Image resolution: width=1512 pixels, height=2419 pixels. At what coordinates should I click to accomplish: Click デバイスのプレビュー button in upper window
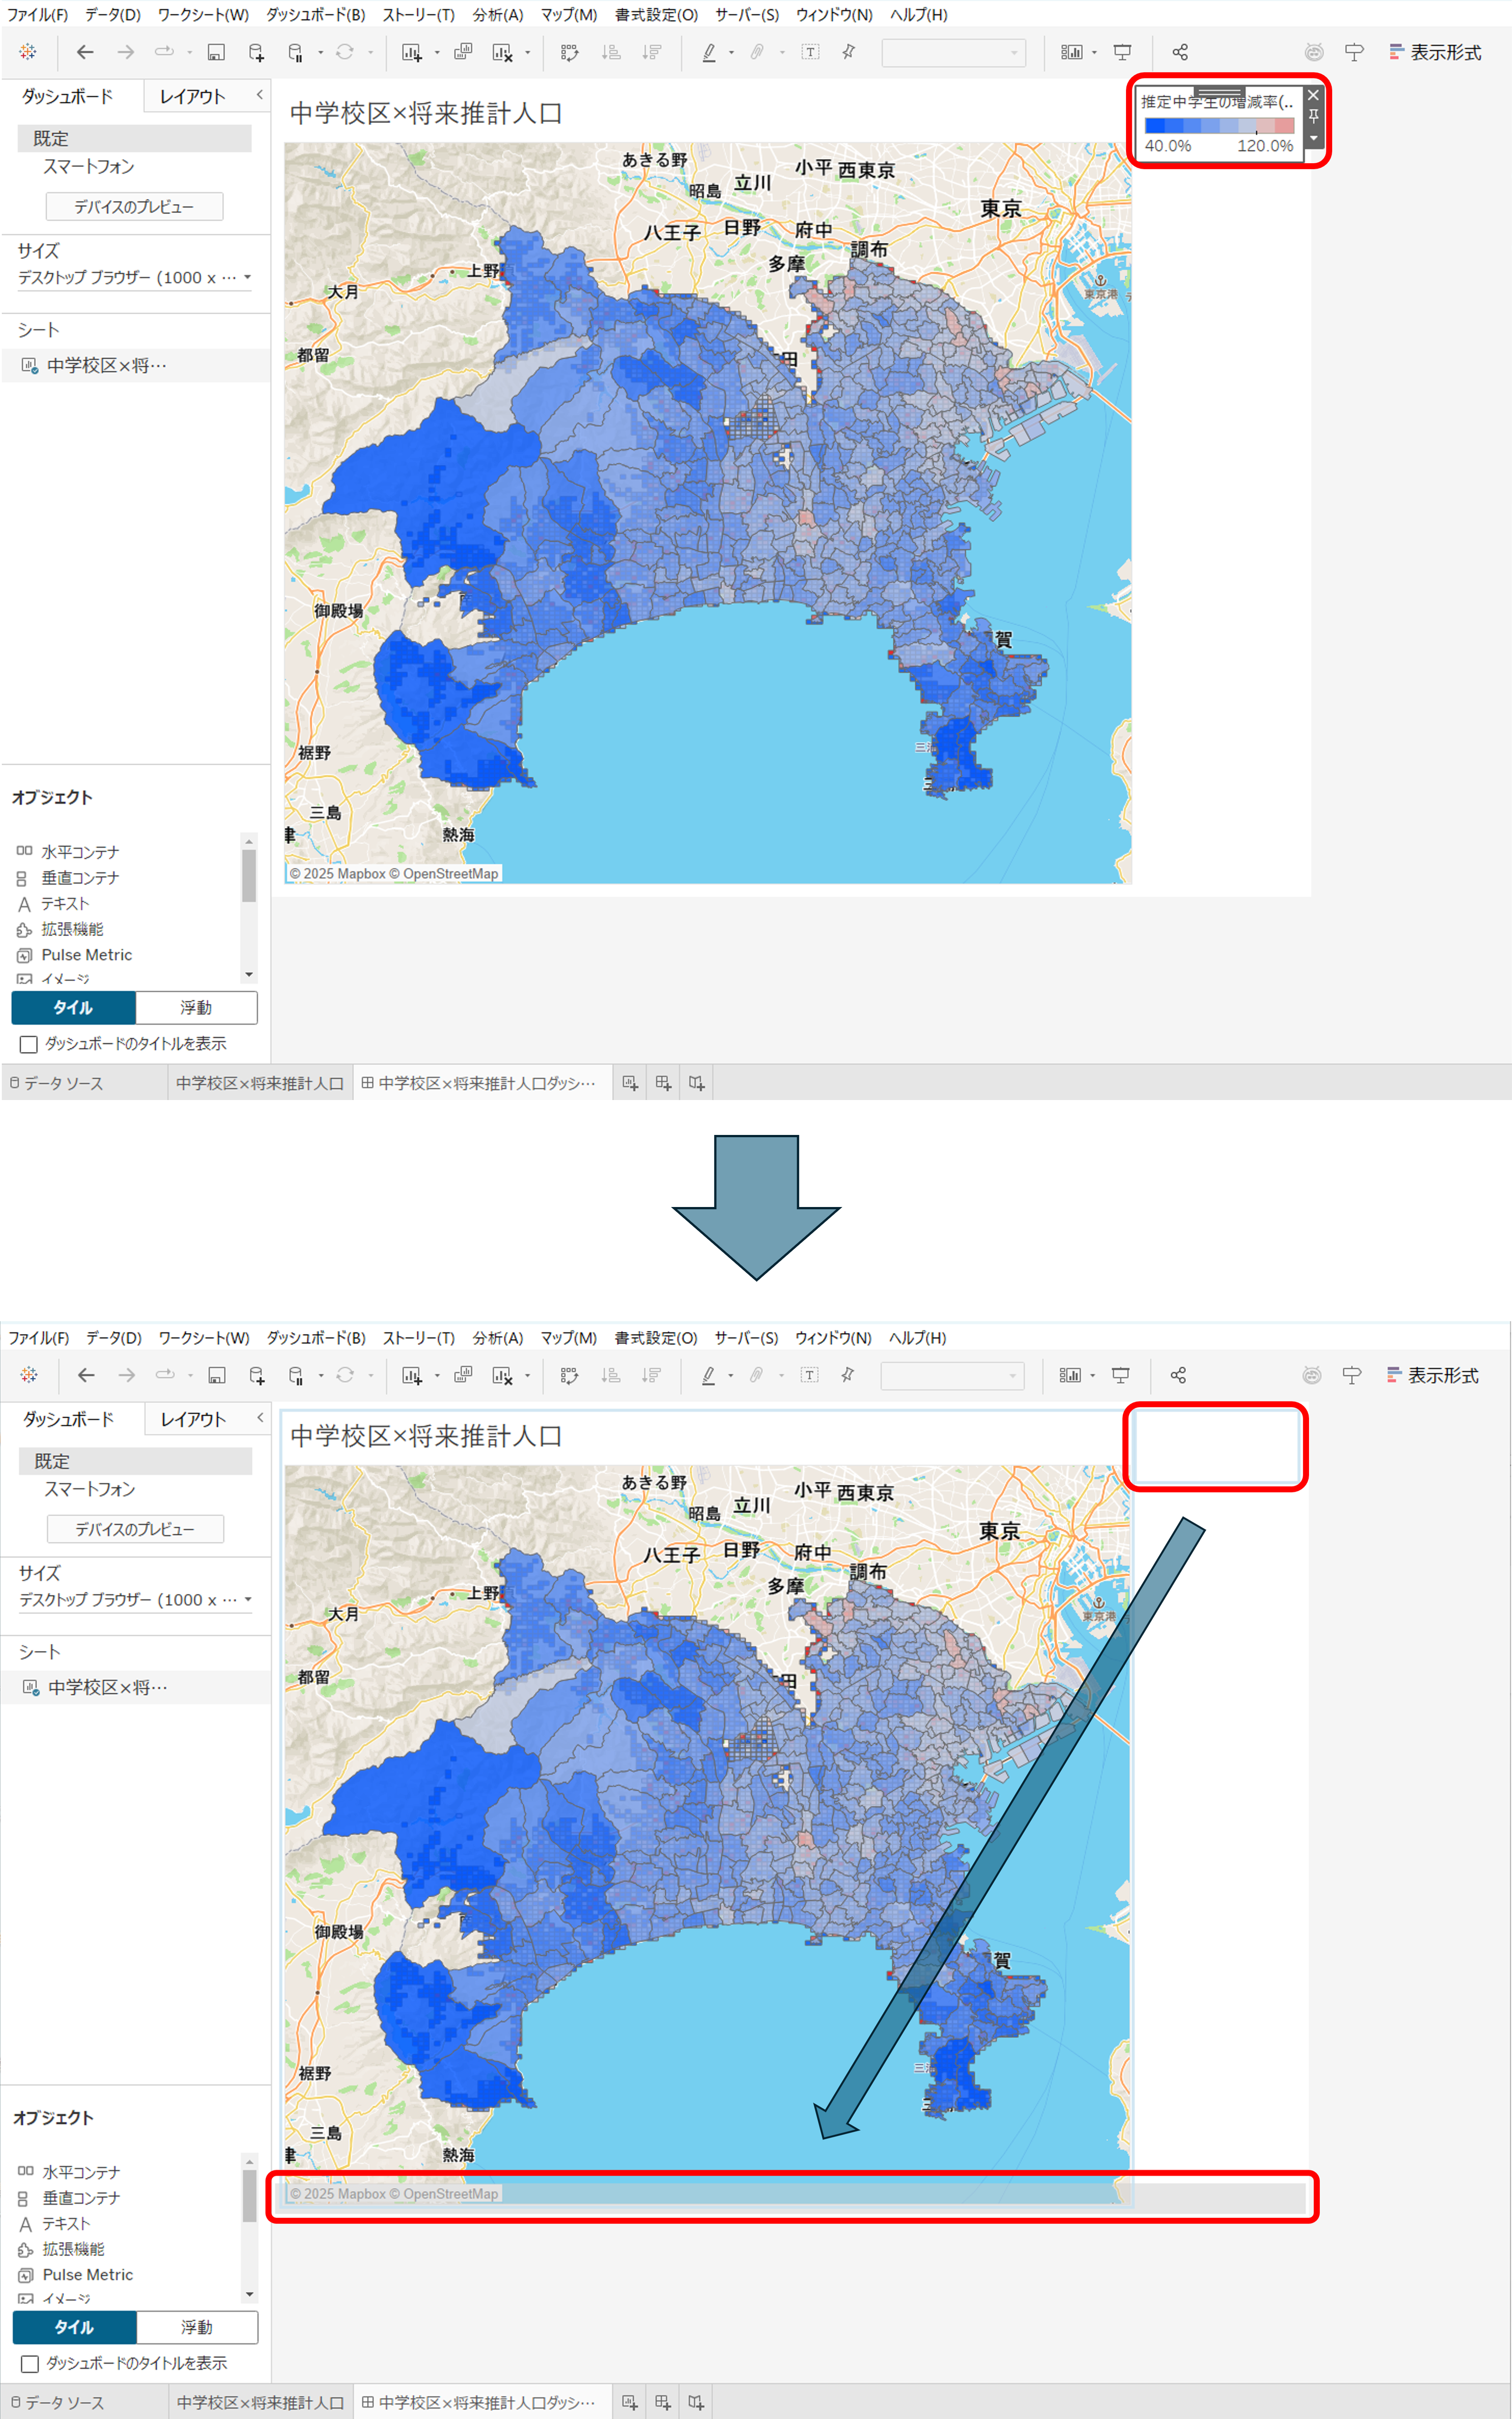(135, 207)
